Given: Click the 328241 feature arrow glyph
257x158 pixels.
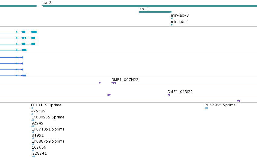Looking at the screenshot, I should point(34,156).
